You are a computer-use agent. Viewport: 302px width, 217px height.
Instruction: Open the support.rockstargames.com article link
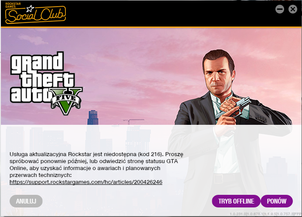point(86,182)
